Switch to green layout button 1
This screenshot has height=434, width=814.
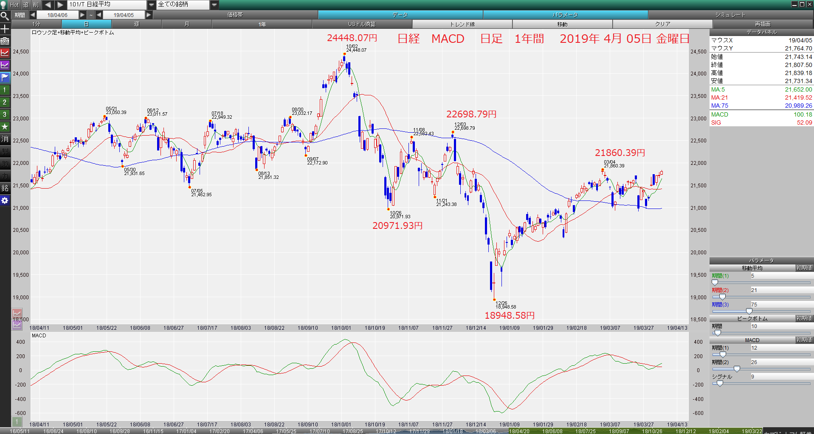[5, 90]
